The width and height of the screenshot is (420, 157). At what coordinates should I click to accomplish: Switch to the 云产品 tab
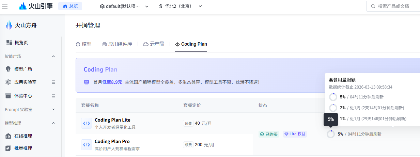click(x=154, y=44)
